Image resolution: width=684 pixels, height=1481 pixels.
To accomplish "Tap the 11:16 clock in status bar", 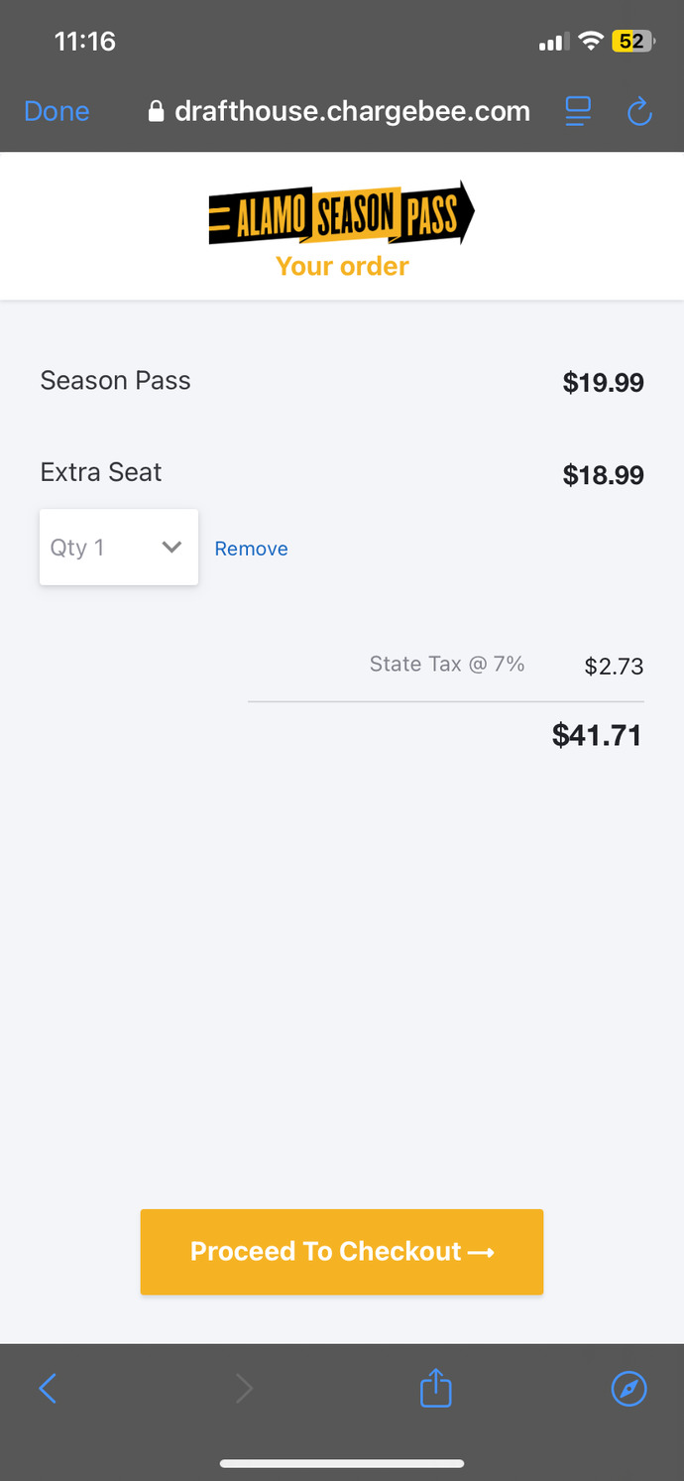I will [84, 42].
